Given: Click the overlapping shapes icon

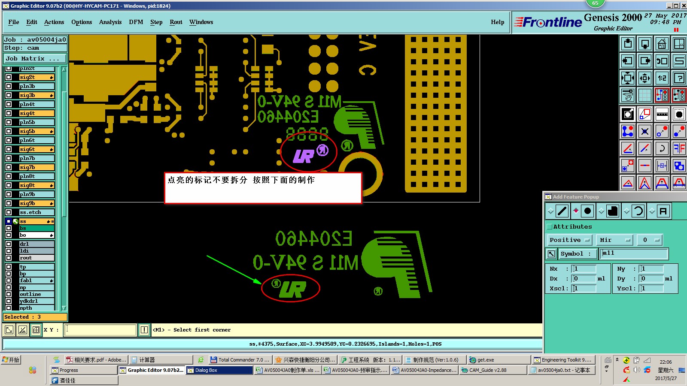Looking at the screenshot, I should [x=679, y=166].
